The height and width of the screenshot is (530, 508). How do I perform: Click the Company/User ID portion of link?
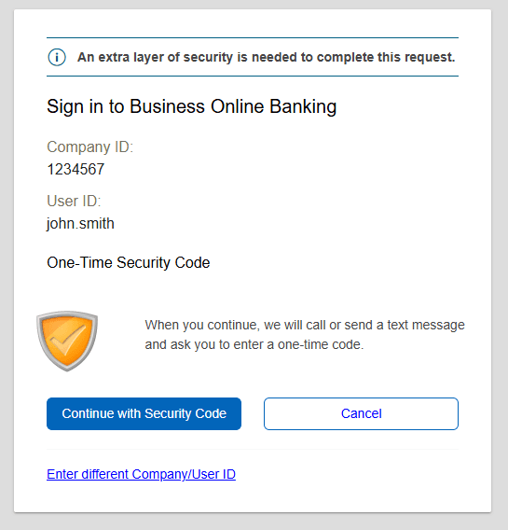click(x=184, y=474)
